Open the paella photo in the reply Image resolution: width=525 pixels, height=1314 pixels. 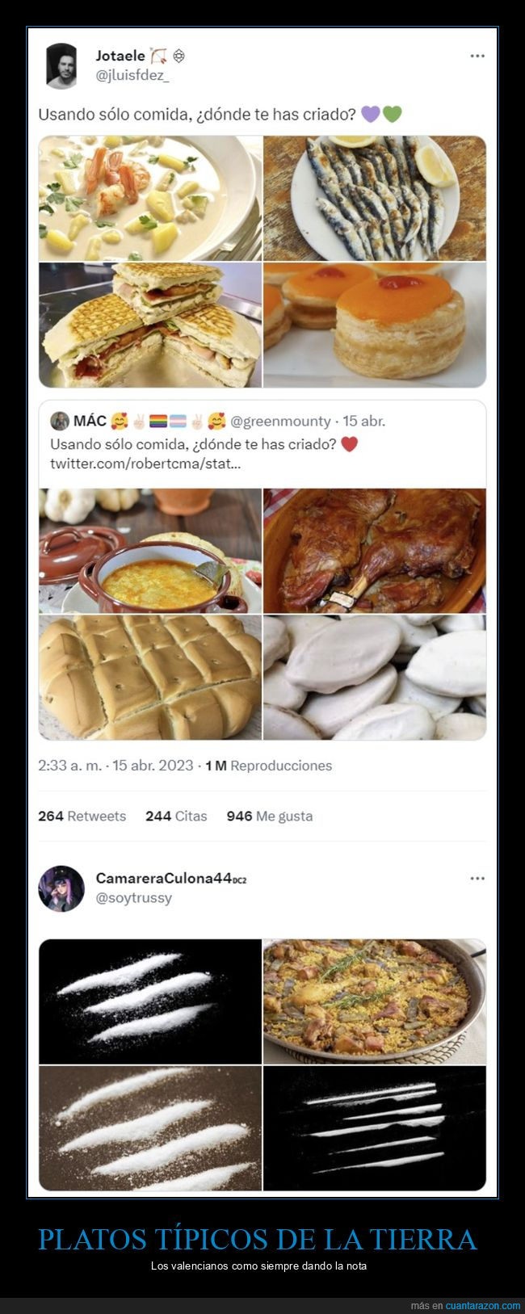tap(374, 1001)
